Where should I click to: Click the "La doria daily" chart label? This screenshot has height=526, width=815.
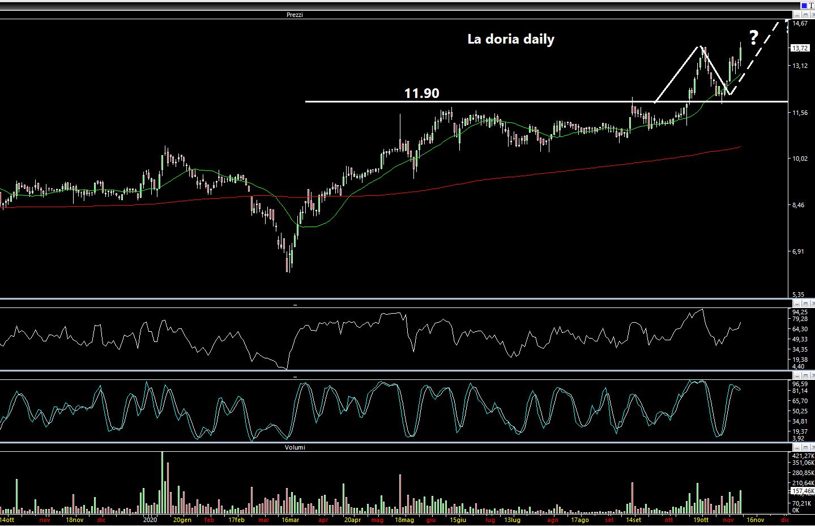(x=511, y=39)
